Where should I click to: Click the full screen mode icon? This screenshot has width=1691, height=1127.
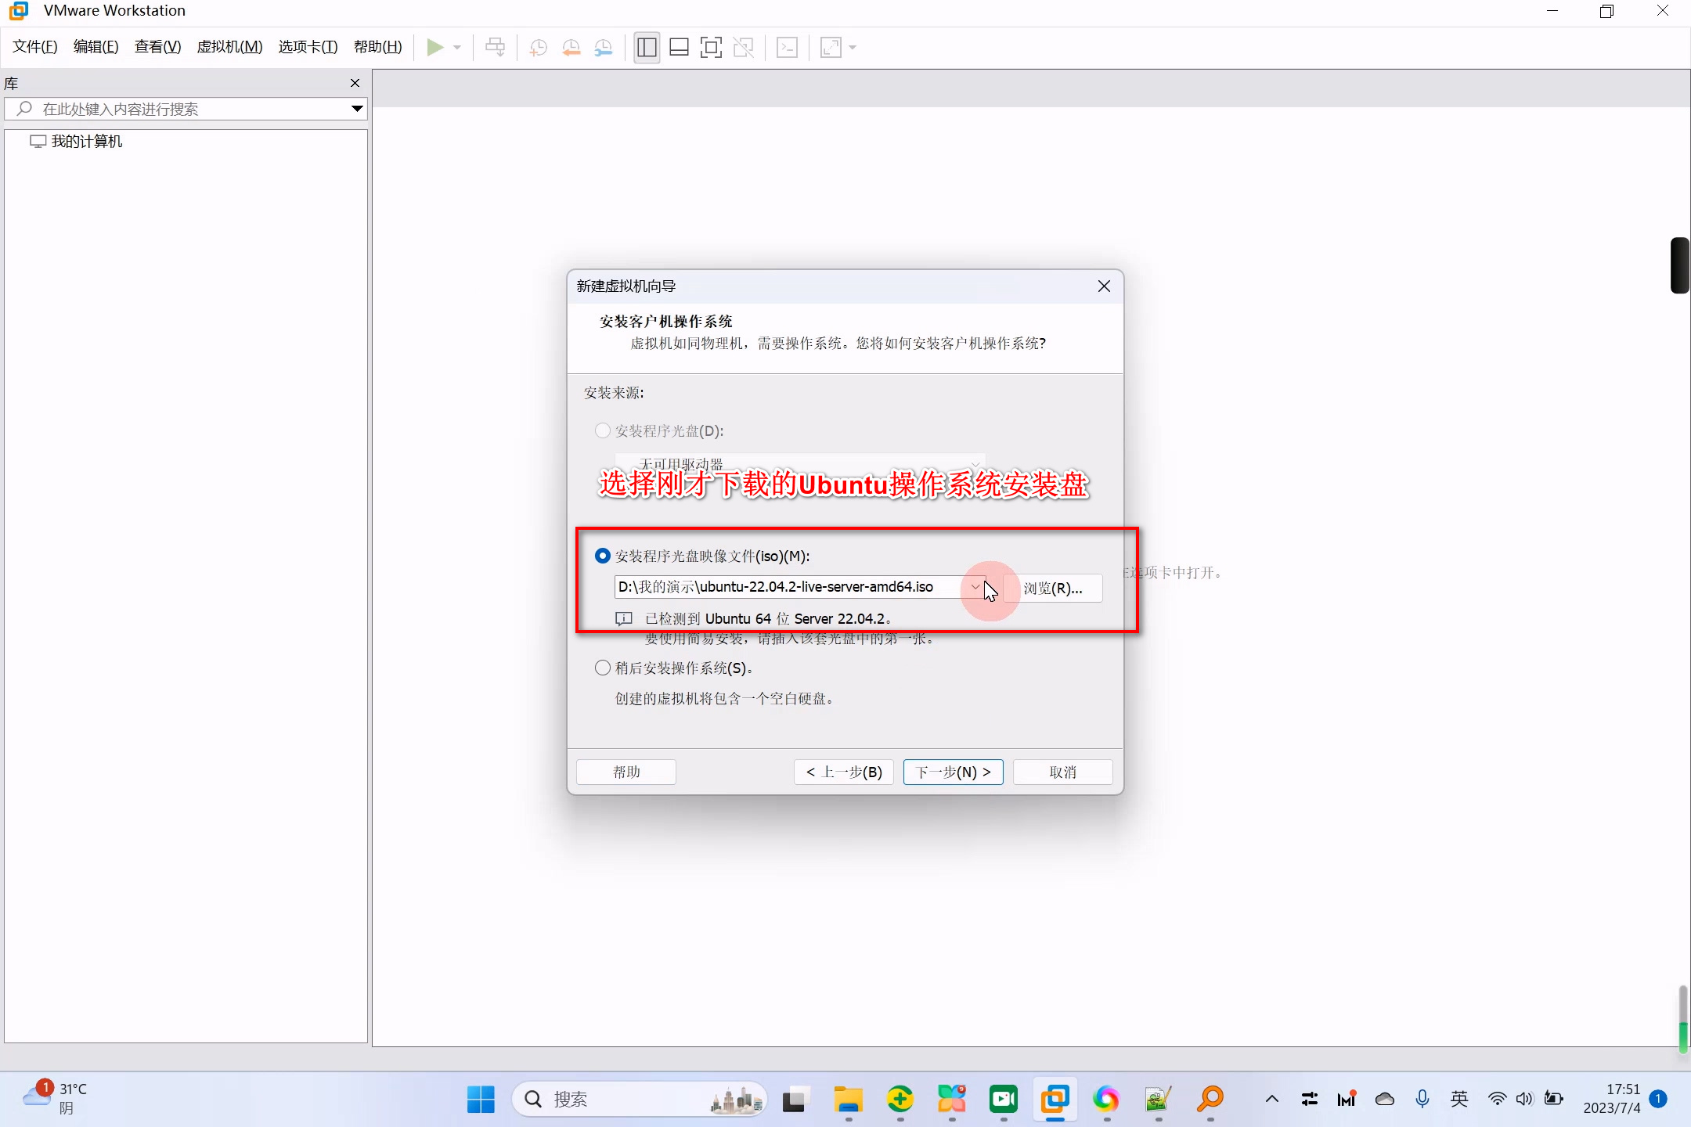click(x=711, y=48)
